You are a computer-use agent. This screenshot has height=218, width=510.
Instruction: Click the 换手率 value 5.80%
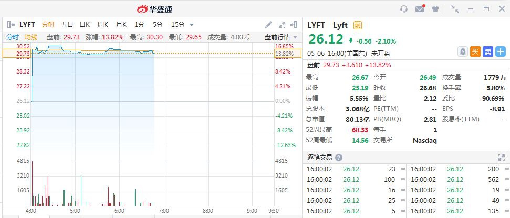pyautogui.click(x=496, y=88)
